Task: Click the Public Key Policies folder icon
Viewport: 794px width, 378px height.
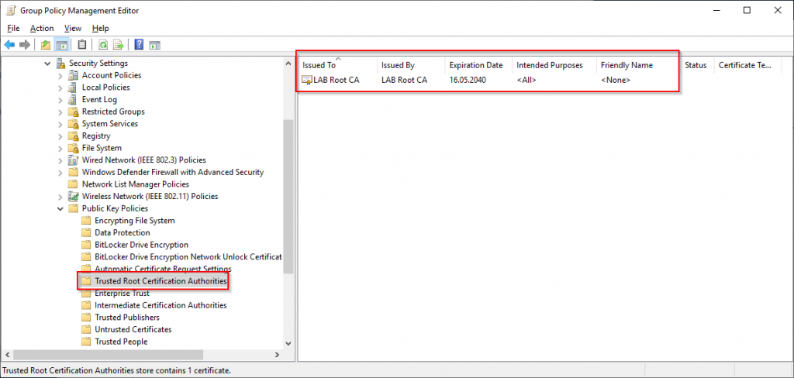Action: [74, 208]
